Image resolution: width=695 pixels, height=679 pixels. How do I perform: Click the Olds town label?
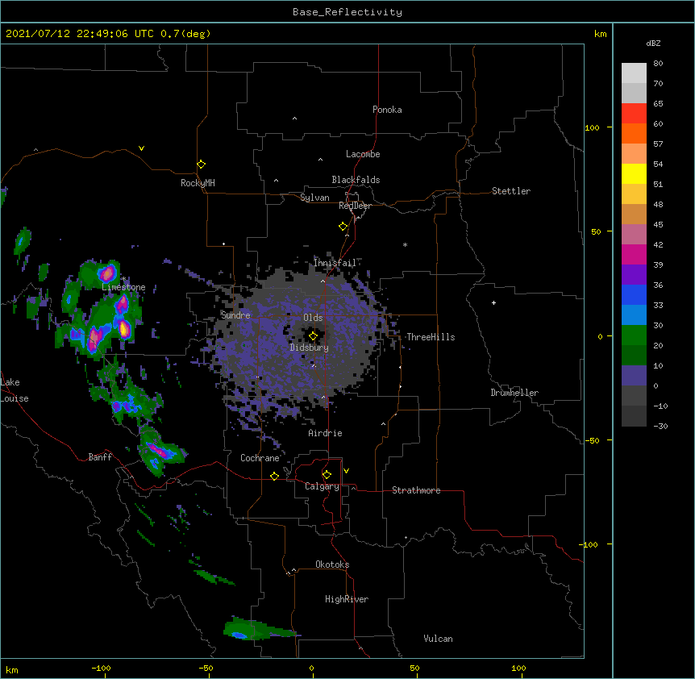click(313, 318)
